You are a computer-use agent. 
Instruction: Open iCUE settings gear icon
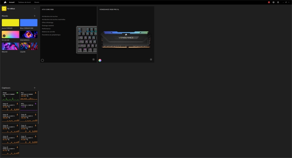click(278, 2)
